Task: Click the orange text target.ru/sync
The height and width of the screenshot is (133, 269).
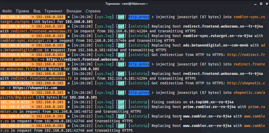Action: 15,22
